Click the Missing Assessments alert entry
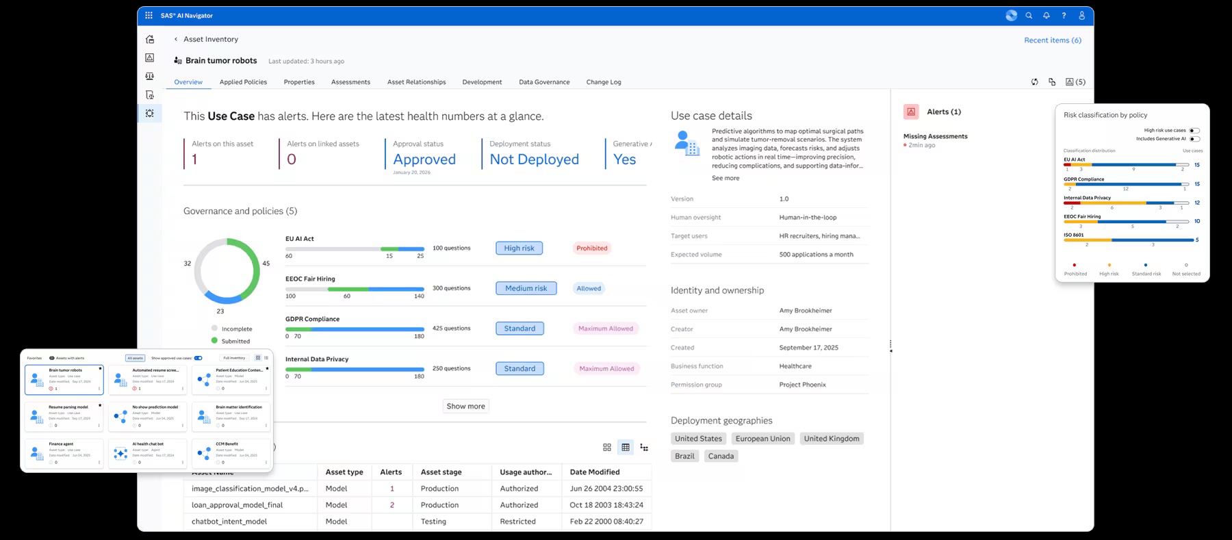 click(x=935, y=140)
